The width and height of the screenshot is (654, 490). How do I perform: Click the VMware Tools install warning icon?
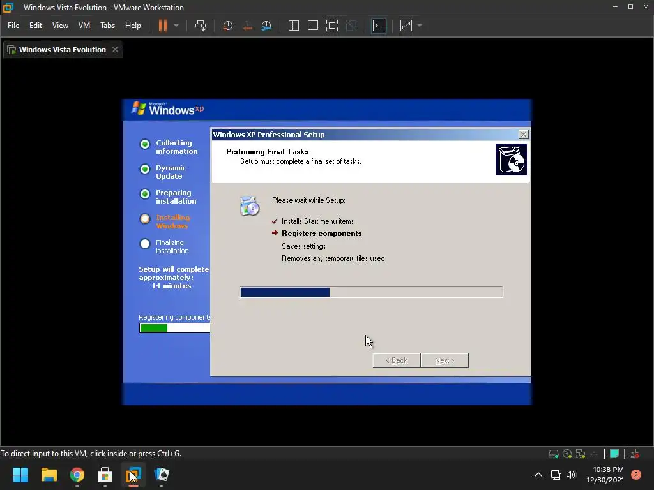coord(635,454)
